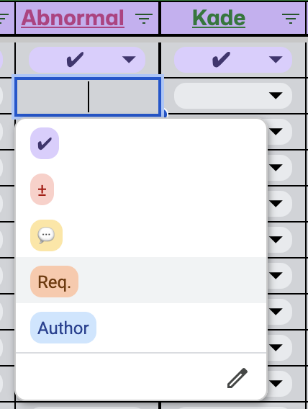Click into the selected Abnormal cell input
Viewport: 308px width, 409px height.
pyautogui.click(x=87, y=96)
